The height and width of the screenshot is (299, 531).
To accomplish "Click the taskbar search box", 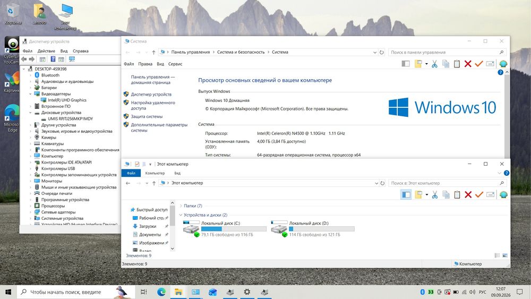I will pyautogui.click(x=75, y=292).
